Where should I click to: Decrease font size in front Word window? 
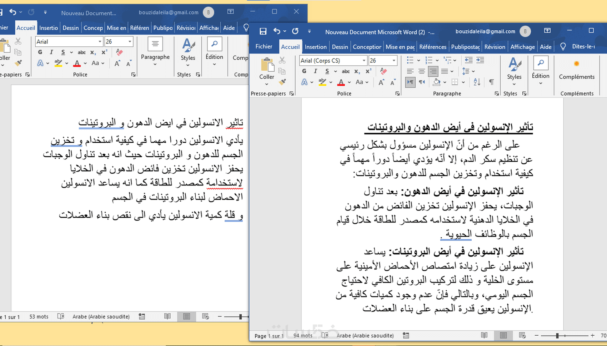pos(393,82)
